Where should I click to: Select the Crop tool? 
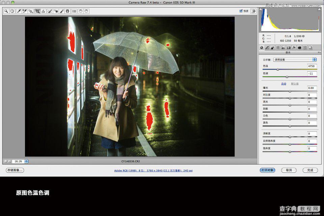[37, 11]
